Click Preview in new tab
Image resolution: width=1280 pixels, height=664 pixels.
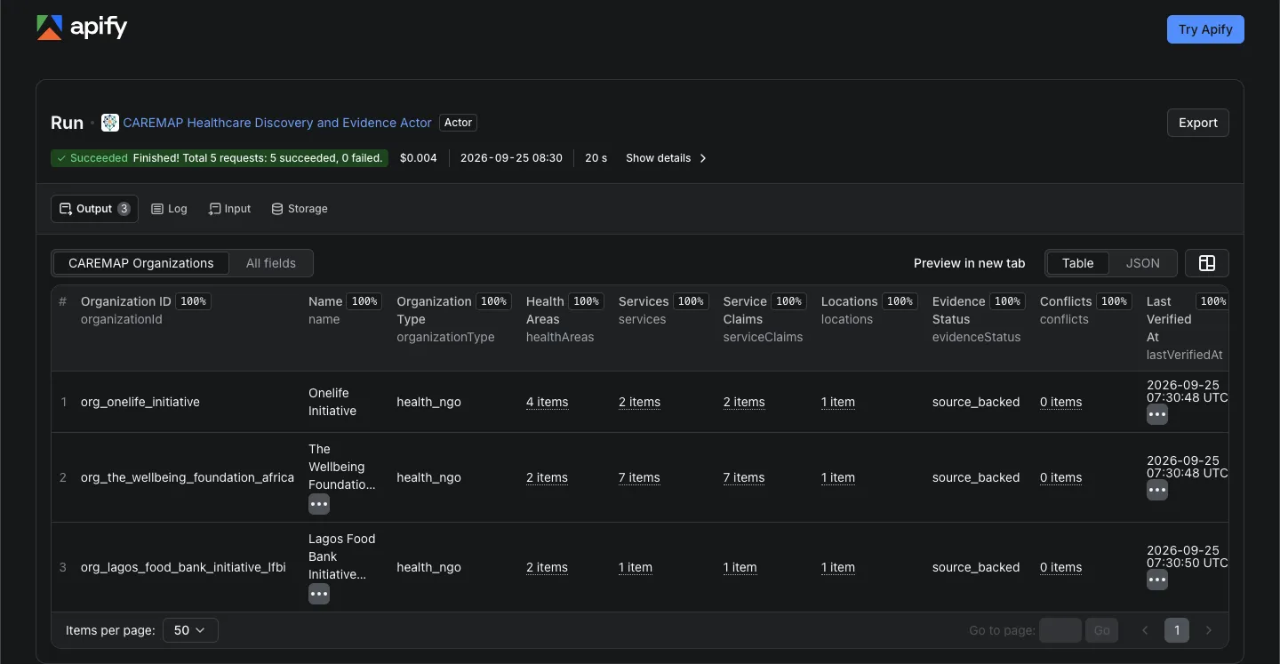[x=969, y=263]
